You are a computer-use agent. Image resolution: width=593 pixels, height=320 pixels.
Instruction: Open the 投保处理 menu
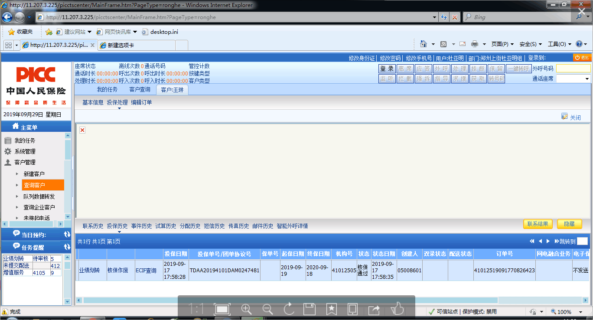(x=117, y=102)
